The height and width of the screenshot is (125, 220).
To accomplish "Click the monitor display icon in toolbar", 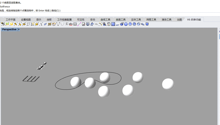I will click(x=88, y=24).
